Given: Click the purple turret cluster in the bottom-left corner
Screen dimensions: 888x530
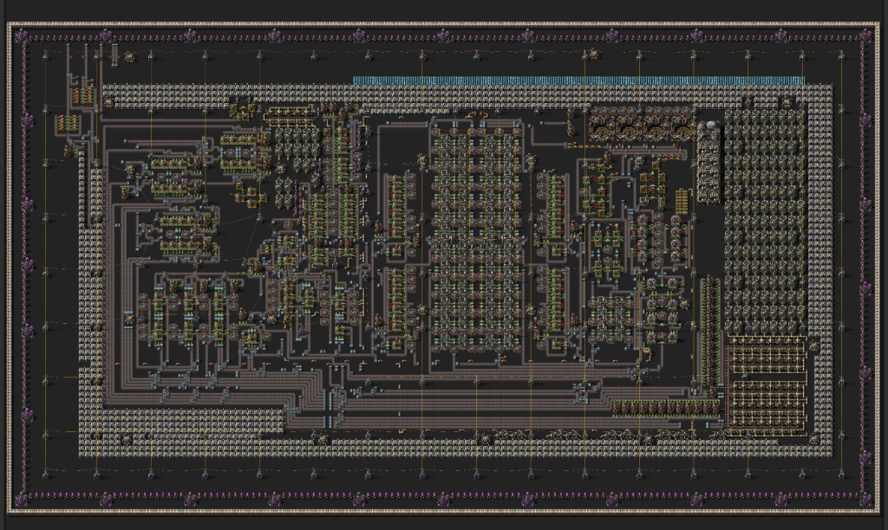Looking at the screenshot, I should [22, 500].
